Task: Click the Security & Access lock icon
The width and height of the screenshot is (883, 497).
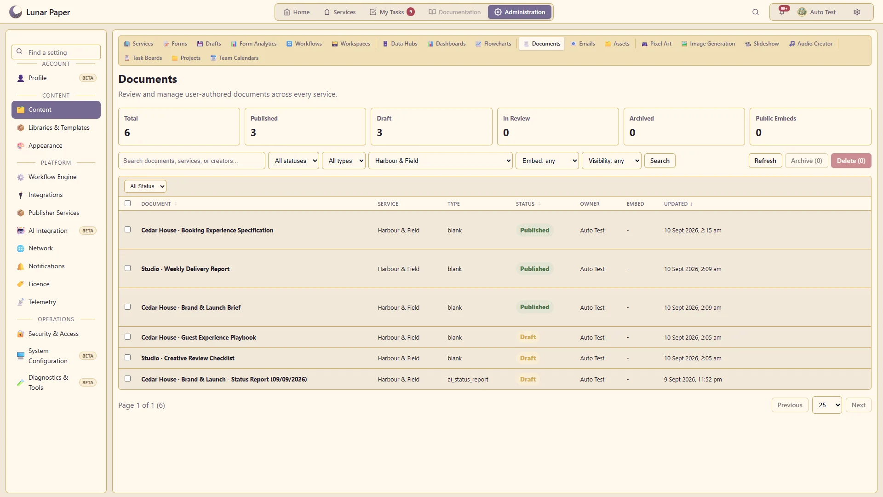Action: click(x=21, y=334)
